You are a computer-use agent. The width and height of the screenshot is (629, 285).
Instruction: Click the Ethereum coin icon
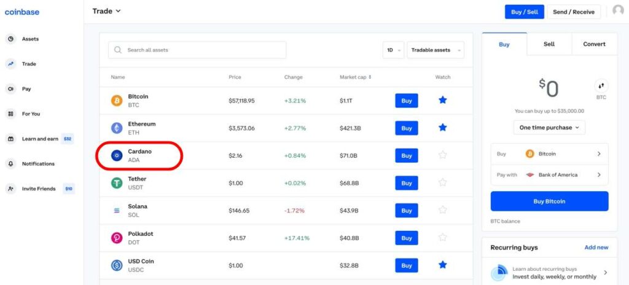[117, 128]
